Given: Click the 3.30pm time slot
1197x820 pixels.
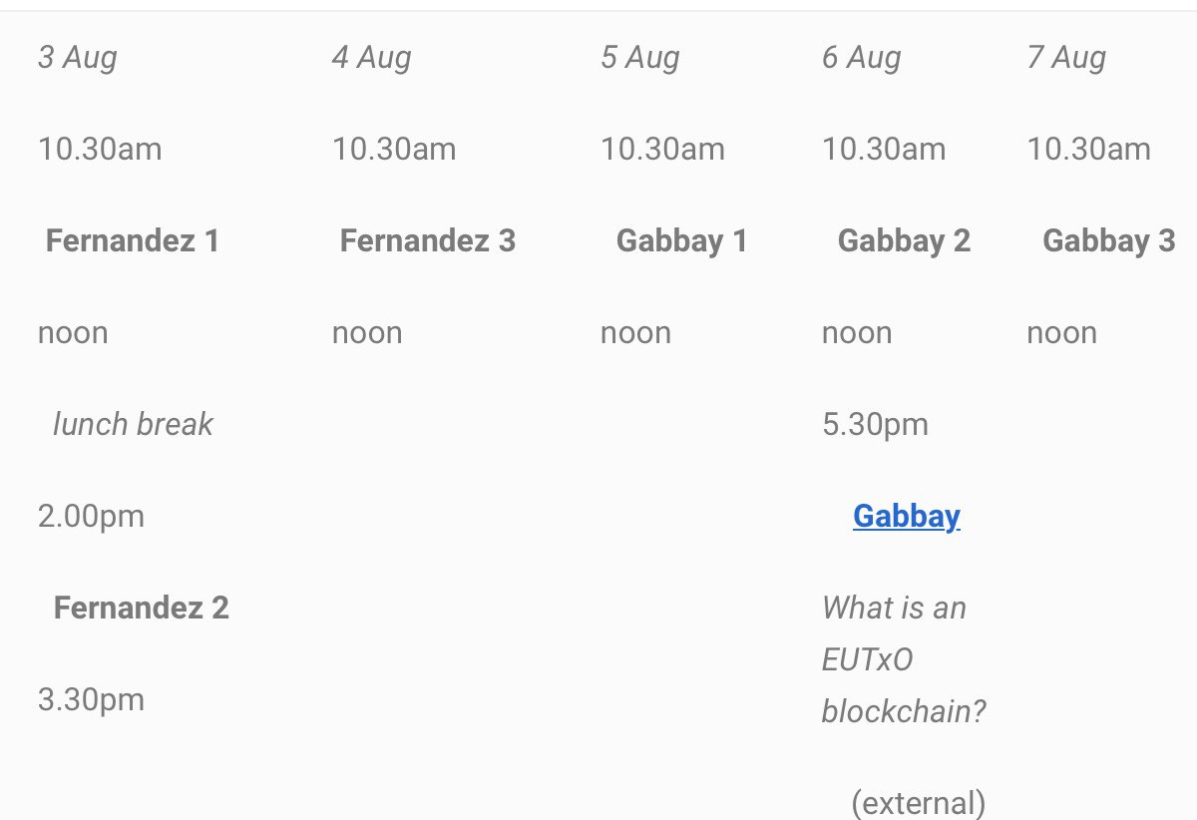Looking at the screenshot, I should (x=91, y=699).
